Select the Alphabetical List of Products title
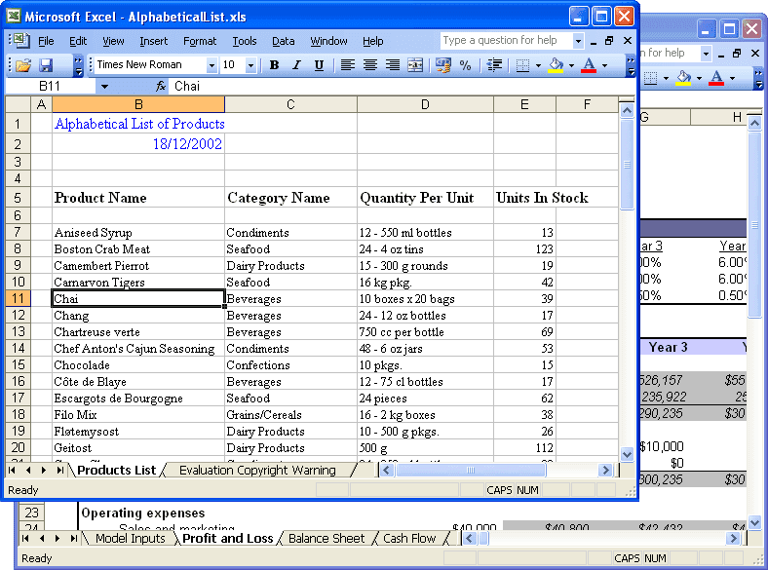The image size is (768, 570). [139, 124]
